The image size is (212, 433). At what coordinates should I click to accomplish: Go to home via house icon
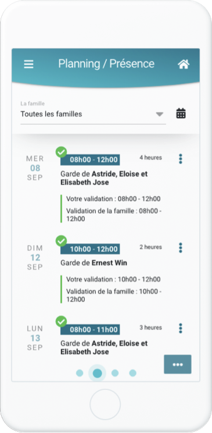[184, 64]
